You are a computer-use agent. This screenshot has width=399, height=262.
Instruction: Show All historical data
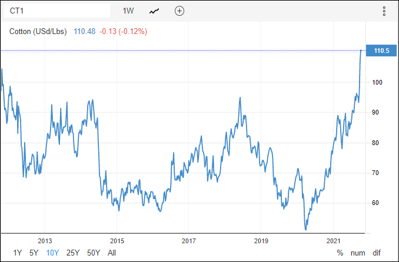pyautogui.click(x=112, y=253)
